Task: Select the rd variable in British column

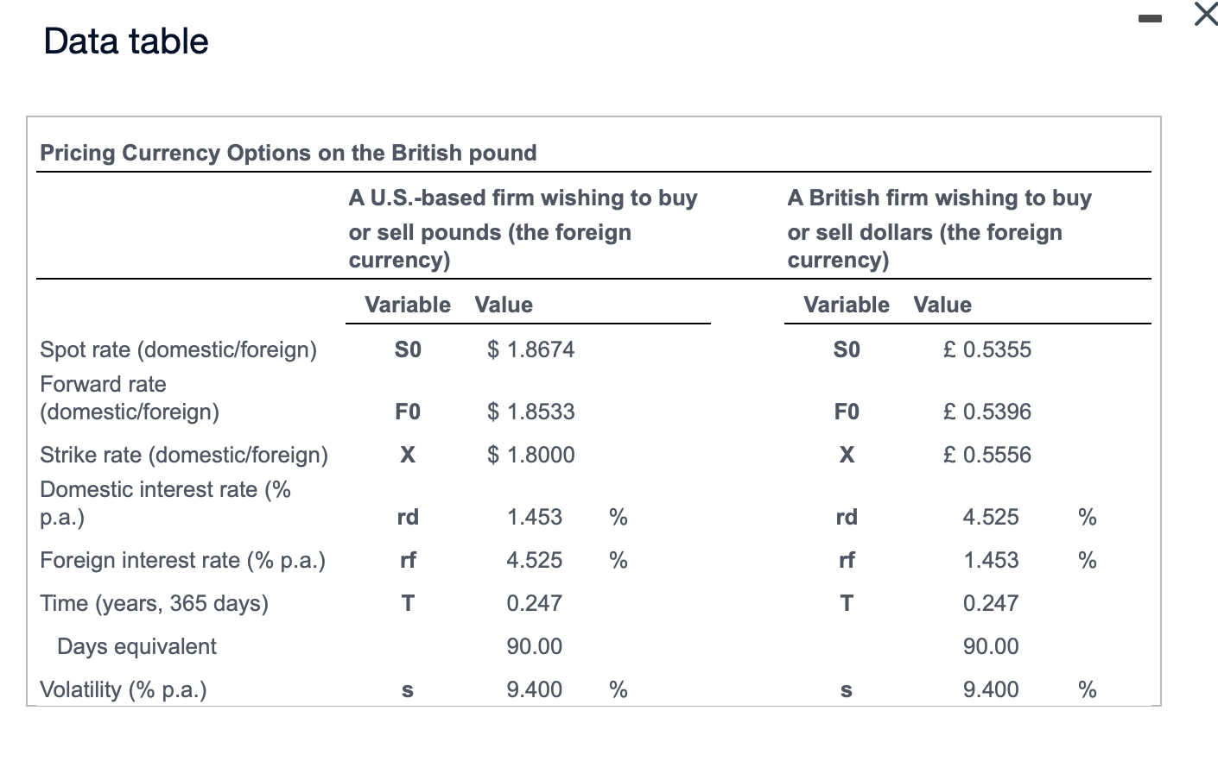Action: tap(847, 517)
